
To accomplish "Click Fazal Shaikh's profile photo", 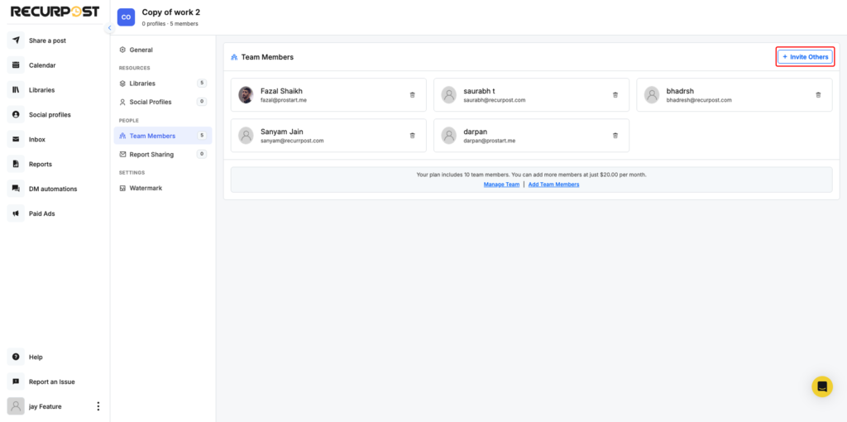I will [x=246, y=94].
